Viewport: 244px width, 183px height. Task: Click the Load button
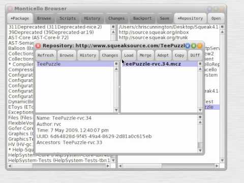(129, 55)
